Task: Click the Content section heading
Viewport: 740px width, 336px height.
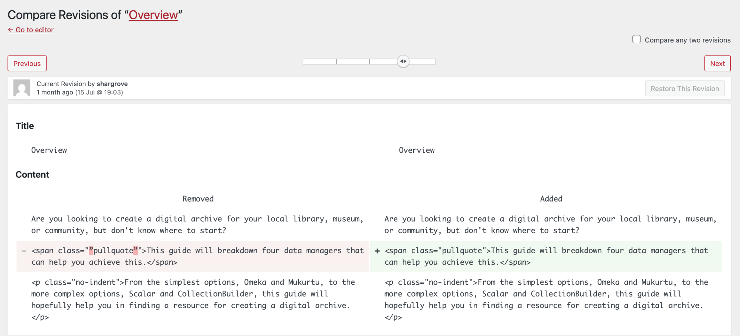Action: [32, 174]
